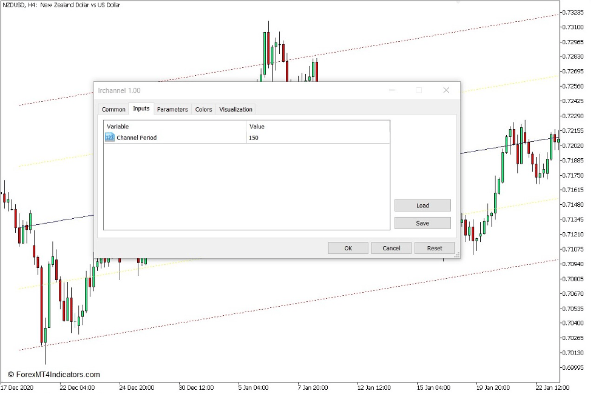Switch to the Visualization tab
The width and height of the screenshot is (593, 394).
[236, 109]
